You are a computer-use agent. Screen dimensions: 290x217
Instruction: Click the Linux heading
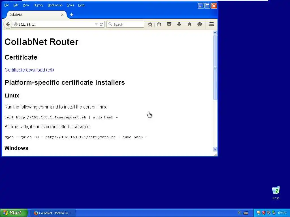(x=12, y=96)
